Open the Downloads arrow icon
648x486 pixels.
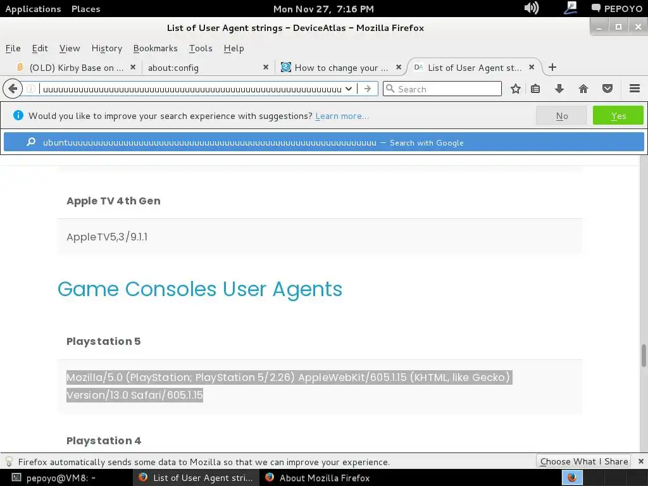click(559, 89)
